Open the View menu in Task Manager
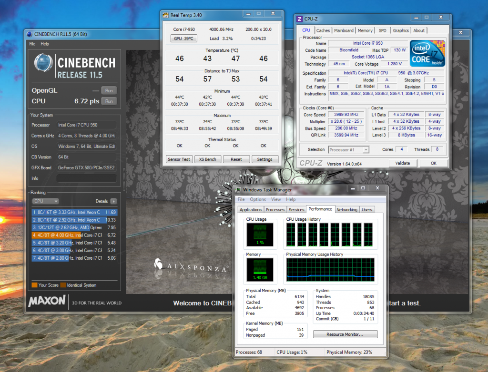This screenshot has height=372, width=488. [276, 199]
